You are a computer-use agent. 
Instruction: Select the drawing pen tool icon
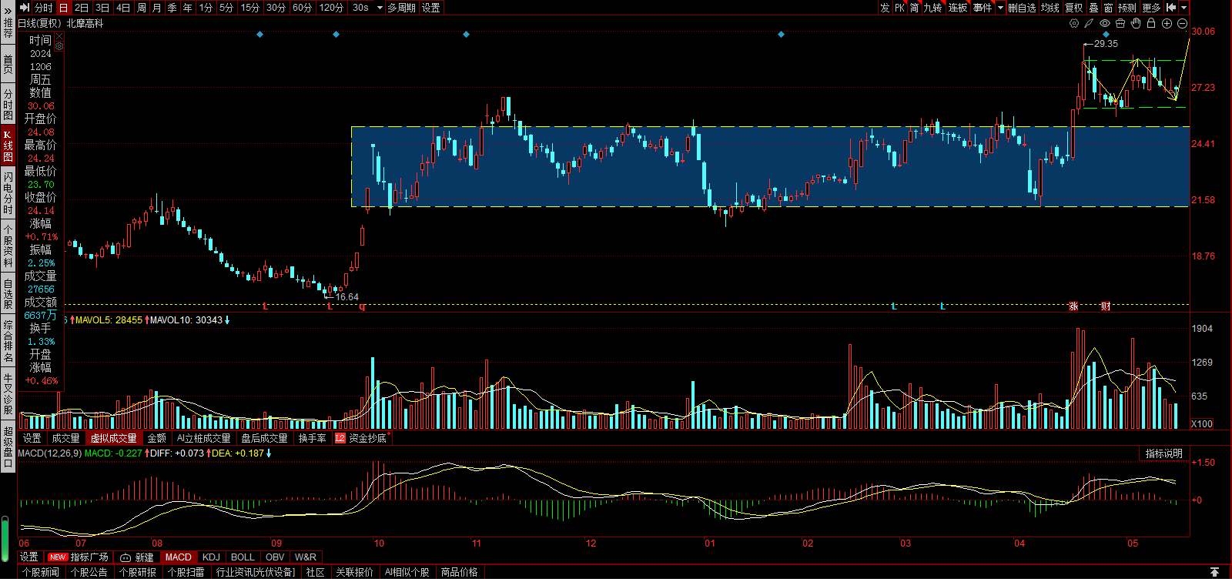click(x=1089, y=23)
